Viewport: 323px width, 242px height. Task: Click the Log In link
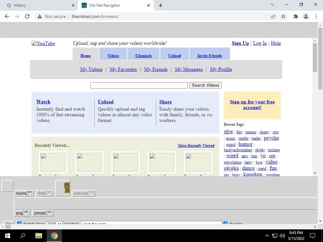tap(260, 43)
